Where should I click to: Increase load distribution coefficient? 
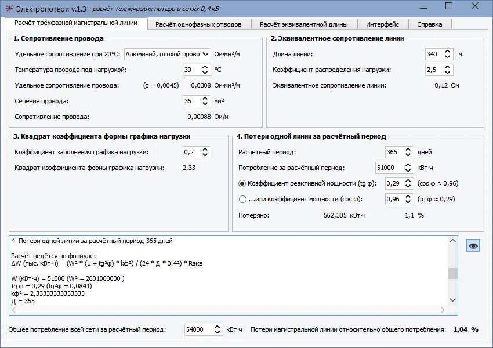[447, 67]
